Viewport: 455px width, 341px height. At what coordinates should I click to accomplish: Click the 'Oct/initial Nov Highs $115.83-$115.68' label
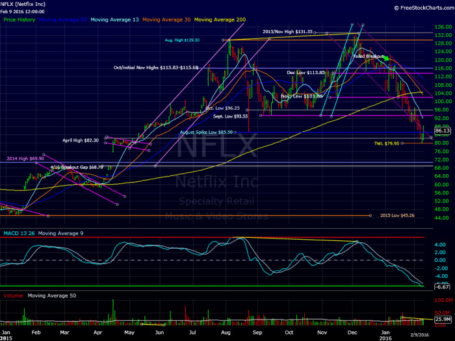tap(156, 68)
